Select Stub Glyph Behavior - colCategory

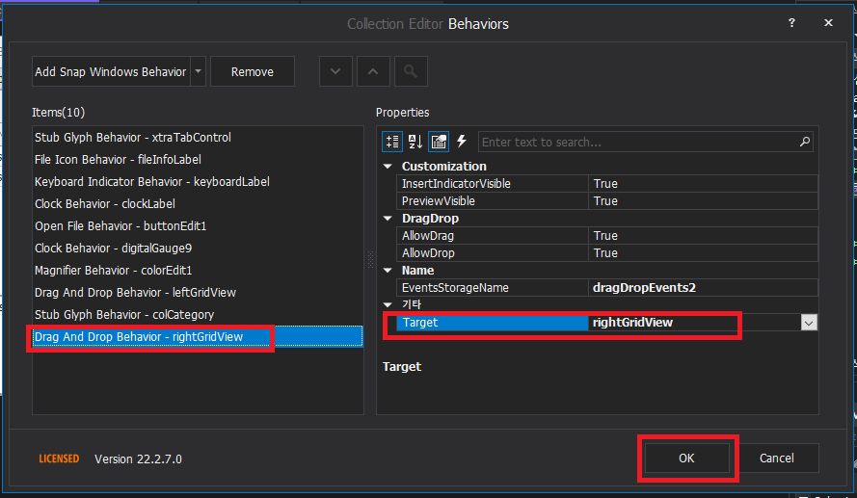click(x=198, y=315)
